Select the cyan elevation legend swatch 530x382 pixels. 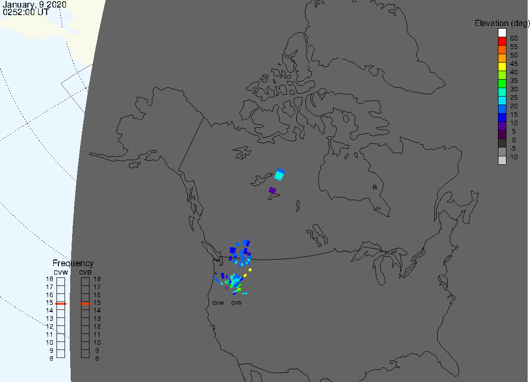coord(502,100)
